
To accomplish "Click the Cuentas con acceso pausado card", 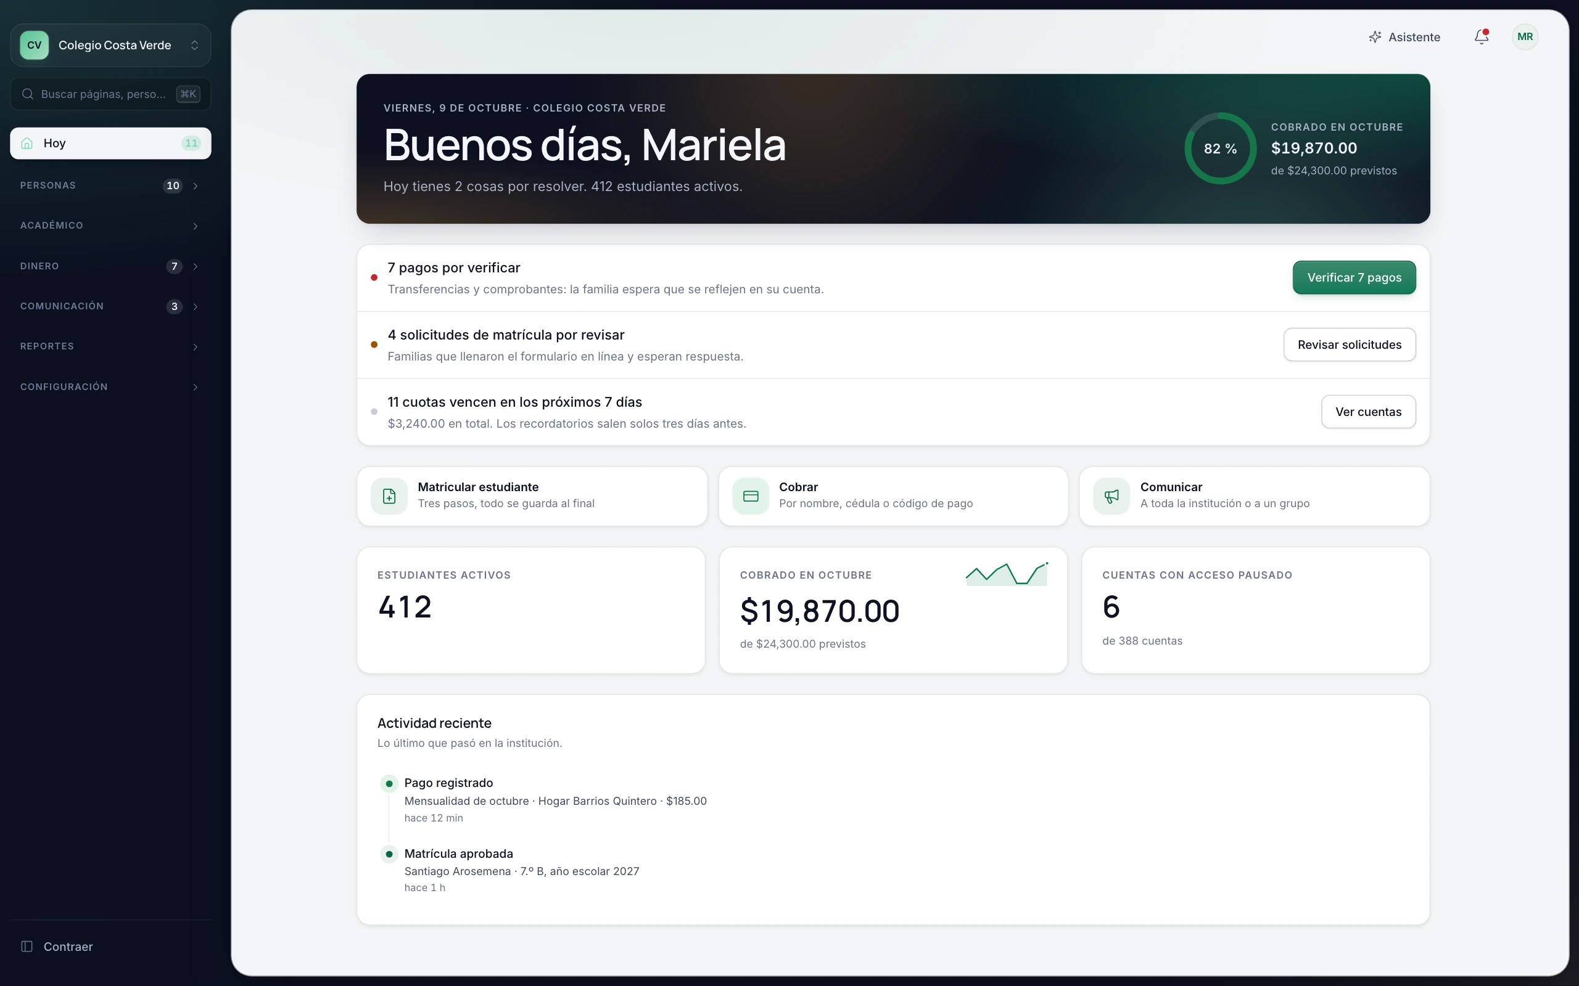I will point(1255,610).
